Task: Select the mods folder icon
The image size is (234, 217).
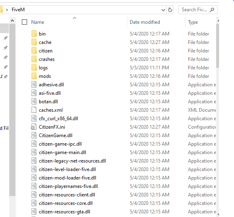Action: 34,76
